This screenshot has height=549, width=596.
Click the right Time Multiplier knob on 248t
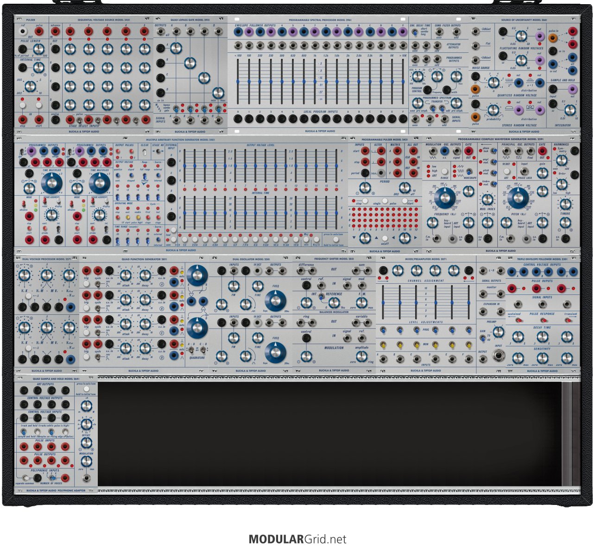tap(99, 184)
